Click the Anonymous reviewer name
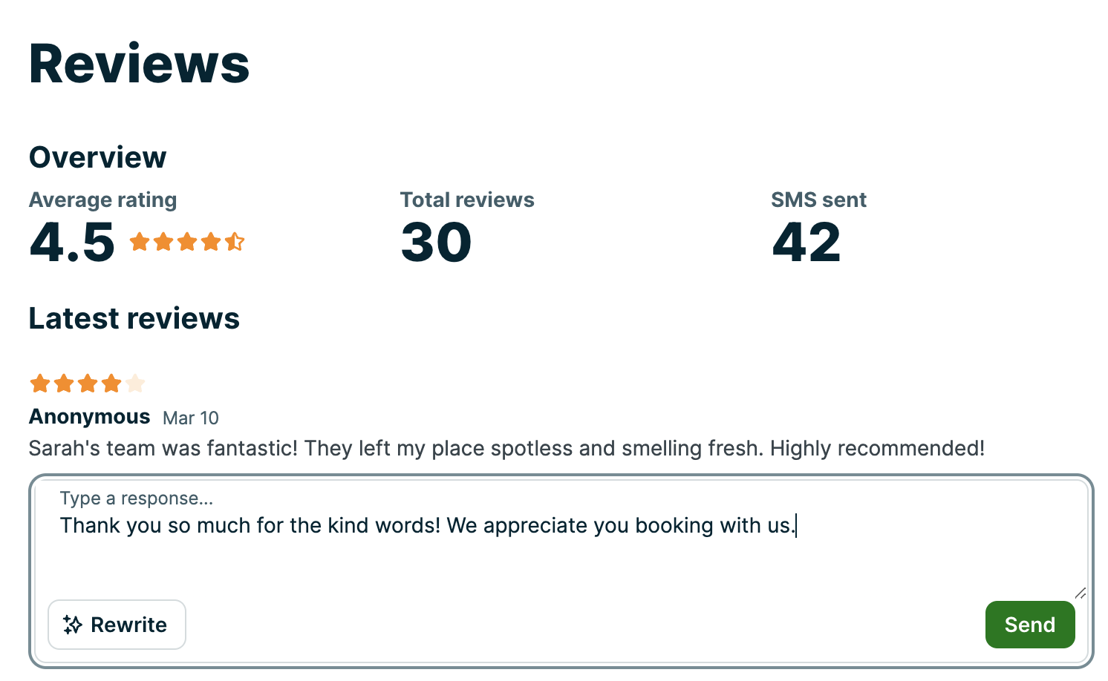This screenshot has width=1108, height=681. click(x=89, y=416)
